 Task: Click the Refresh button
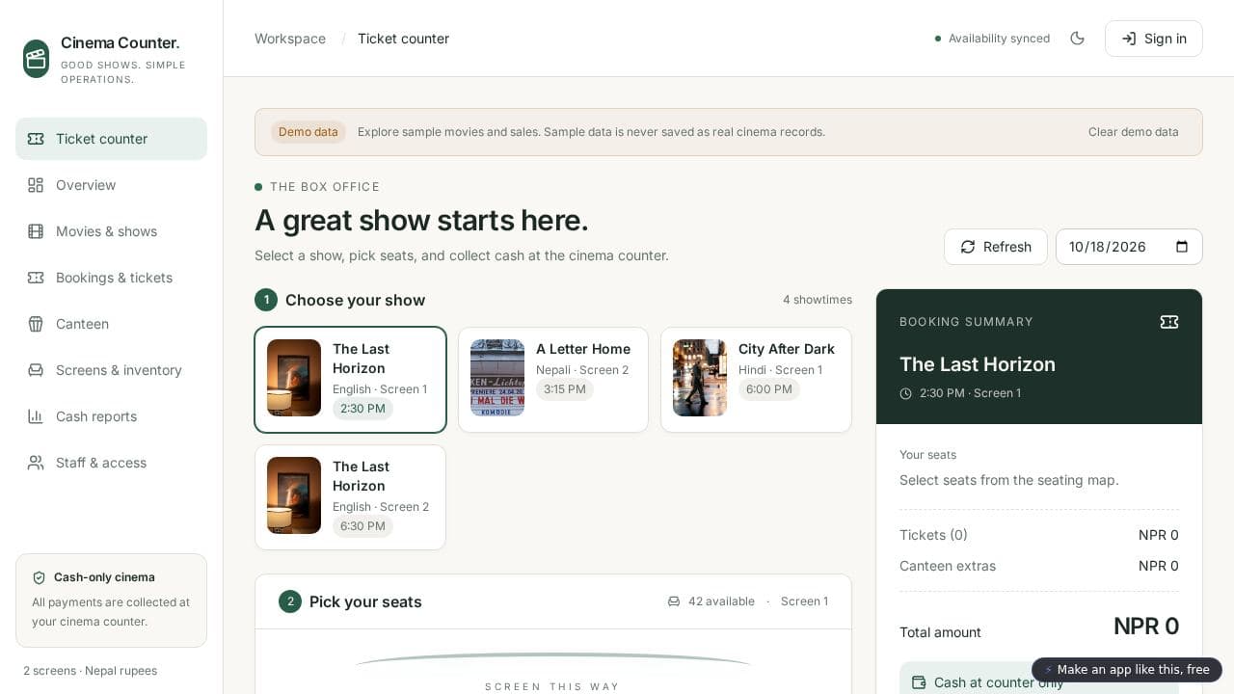point(996,247)
